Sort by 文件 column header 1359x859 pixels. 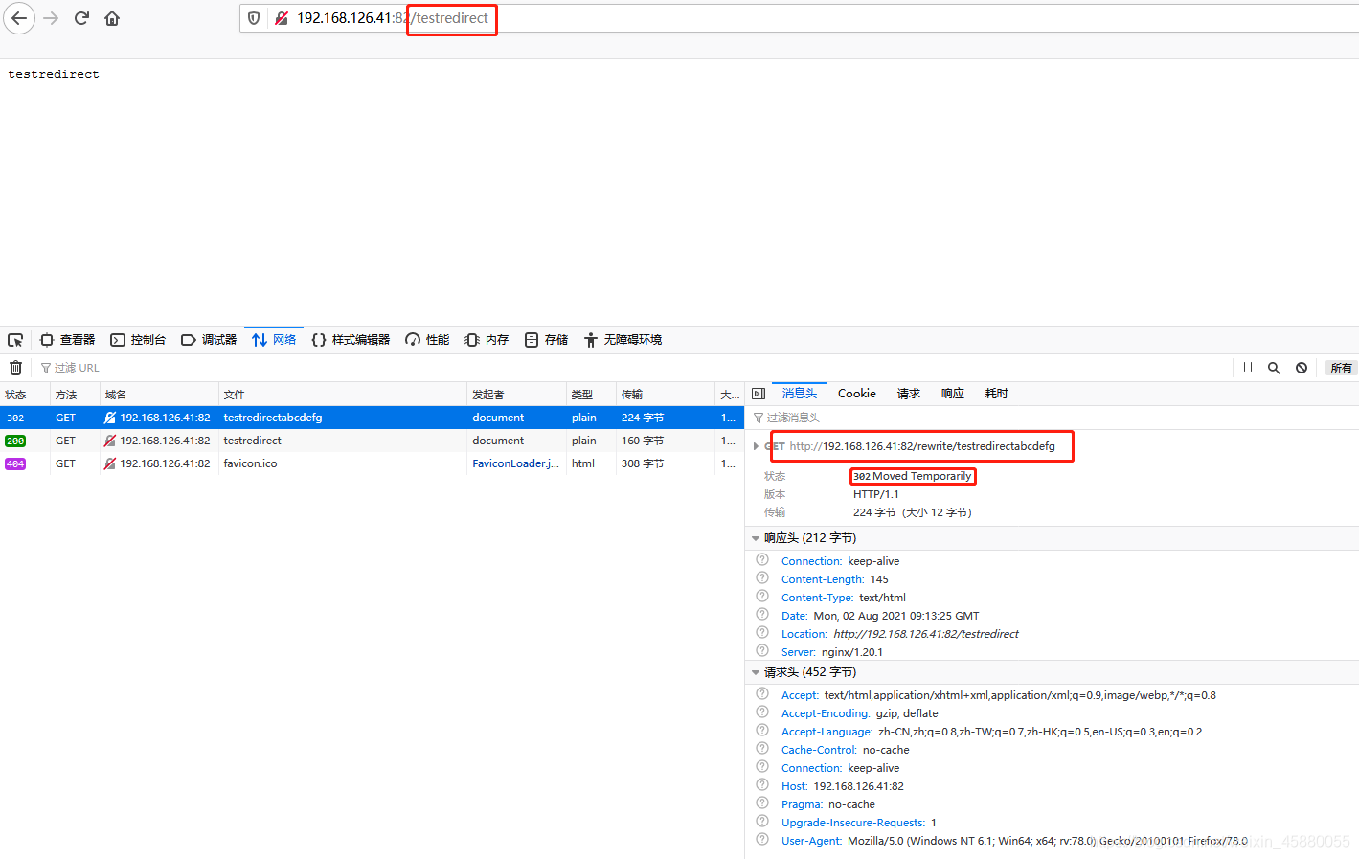pyautogui.click(x=343, y=395)
